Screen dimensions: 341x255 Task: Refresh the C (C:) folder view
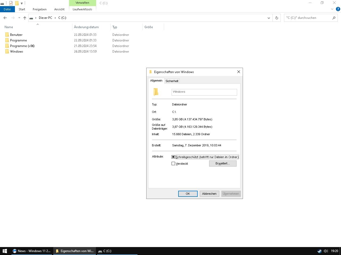click(277, 18)
